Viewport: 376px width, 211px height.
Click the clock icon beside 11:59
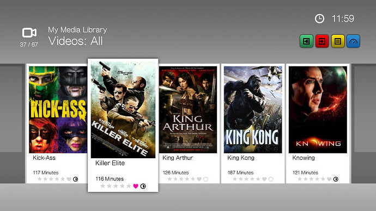click(x=319, y=18)
